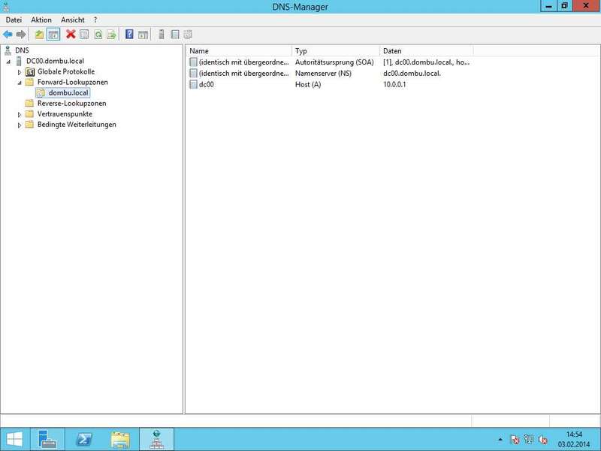The image size is (601, 451).
Task: Select Globale Protokolle in the tree
Action: tap(66, 71)
